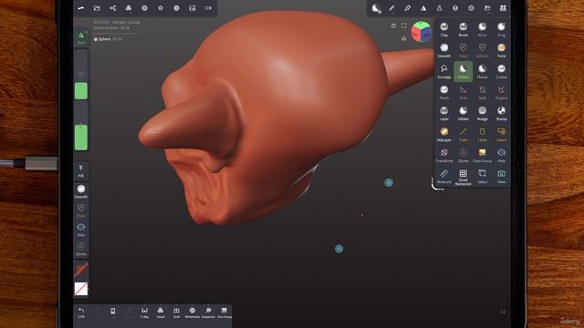Image resolution: width=584 pixels, height=328 pixels.
Task: Toggle Sym symmetry button
Action: (x=81, y=37)
